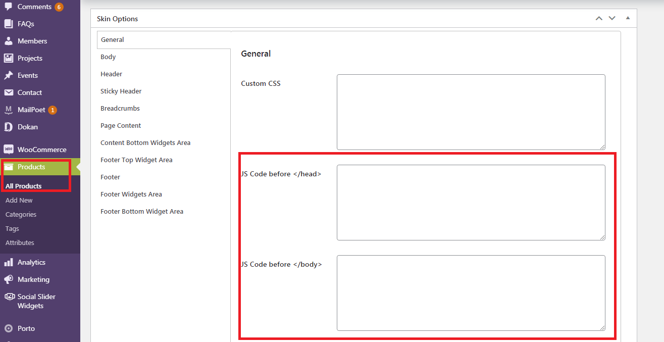
Task: Click the MailPoet notification badge 1
Action: (x=53, y=110)
